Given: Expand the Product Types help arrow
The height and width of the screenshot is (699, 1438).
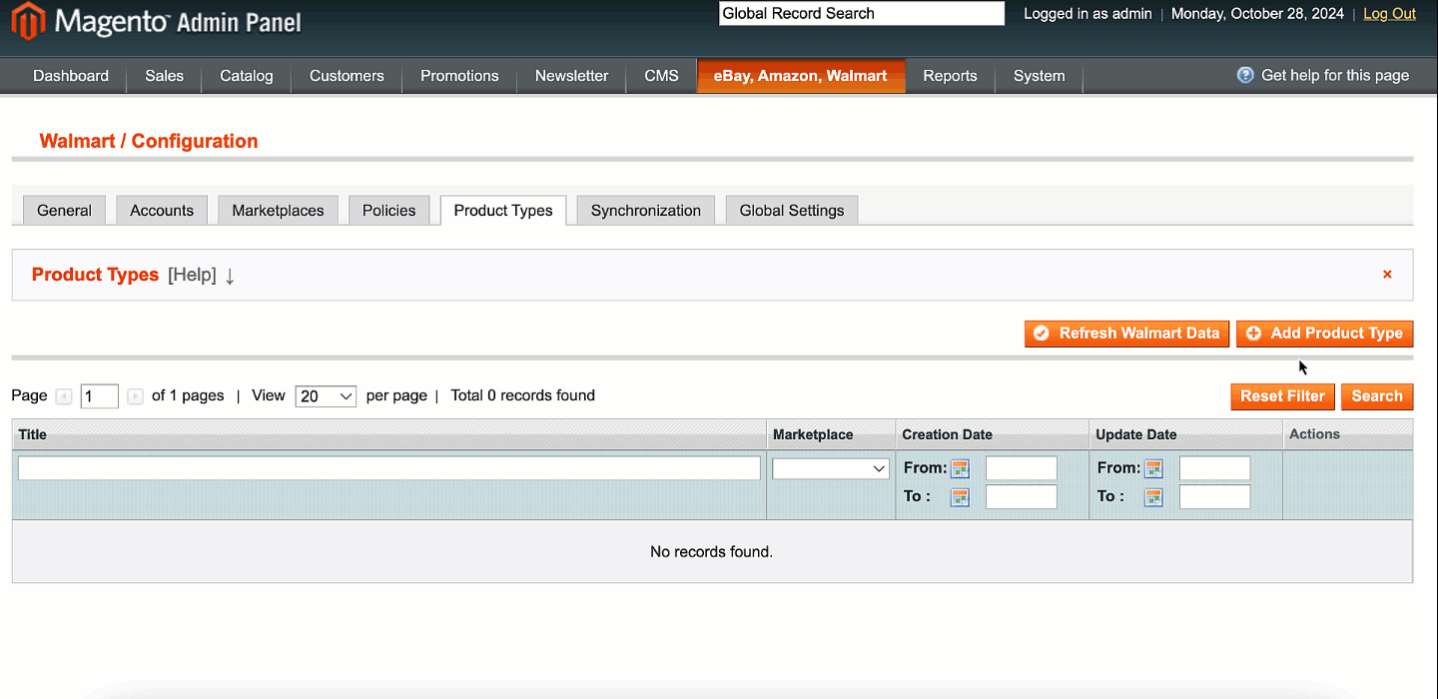Looking at the screenshot, I should pos(230,276).
